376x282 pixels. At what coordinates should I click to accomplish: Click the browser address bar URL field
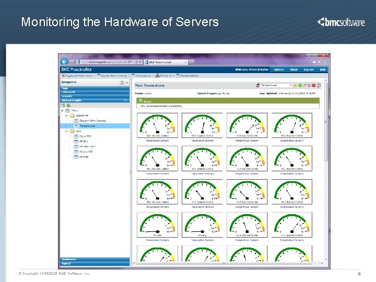tap(104, 62)
